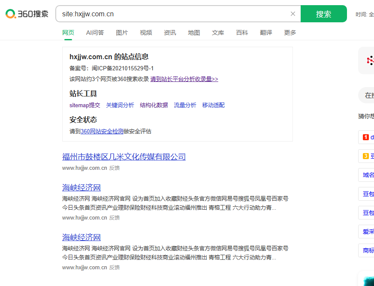Clear the search box with the X icon
This screenshot has height=286, width=374.
point(293,14)
